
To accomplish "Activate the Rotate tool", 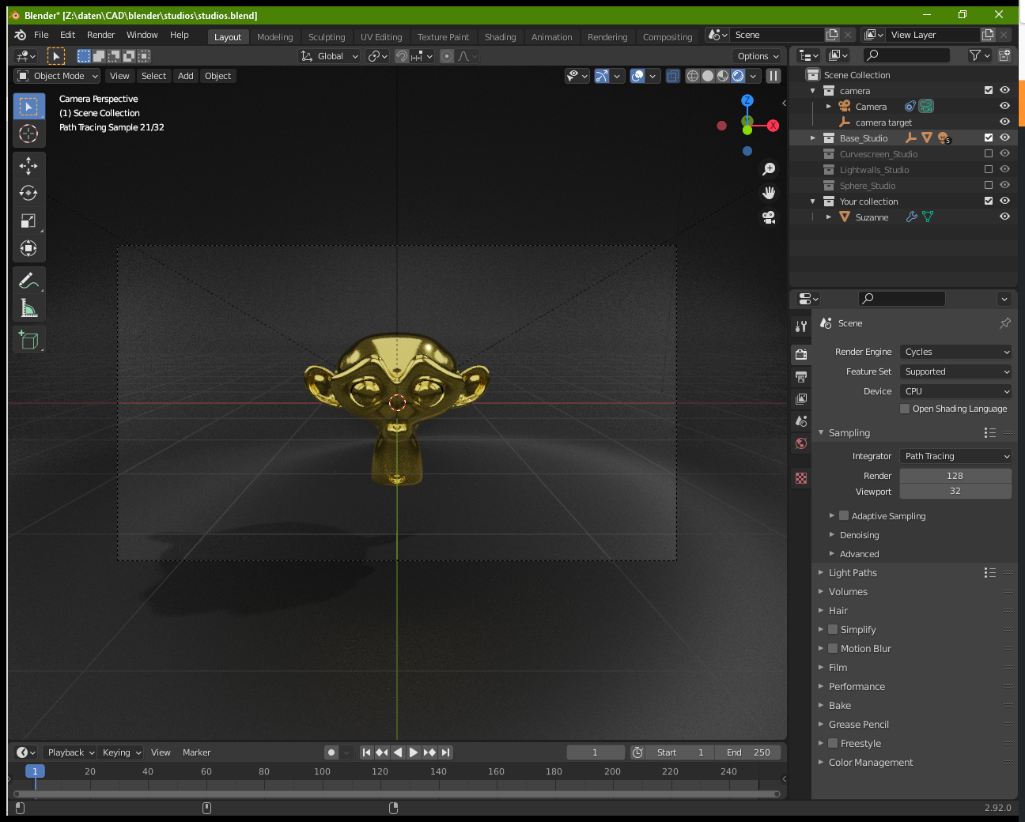I will [28, 192].
